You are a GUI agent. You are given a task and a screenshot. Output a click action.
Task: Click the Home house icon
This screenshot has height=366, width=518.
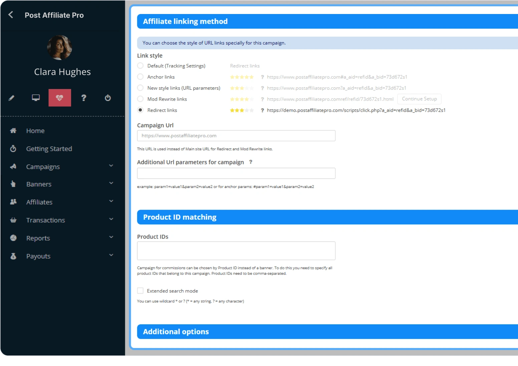(x=13, y=131)
